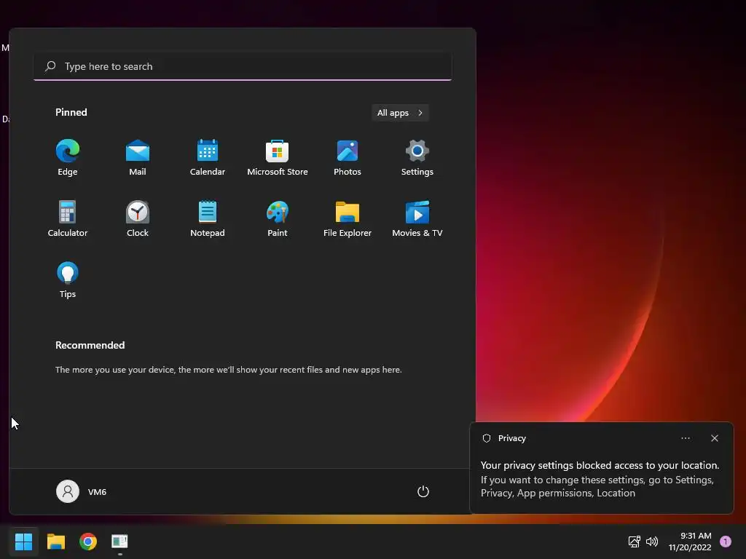Open network status in the system tray
This screenshot has width=746, height=559.
pyautogui.click(x=635, y=542)
